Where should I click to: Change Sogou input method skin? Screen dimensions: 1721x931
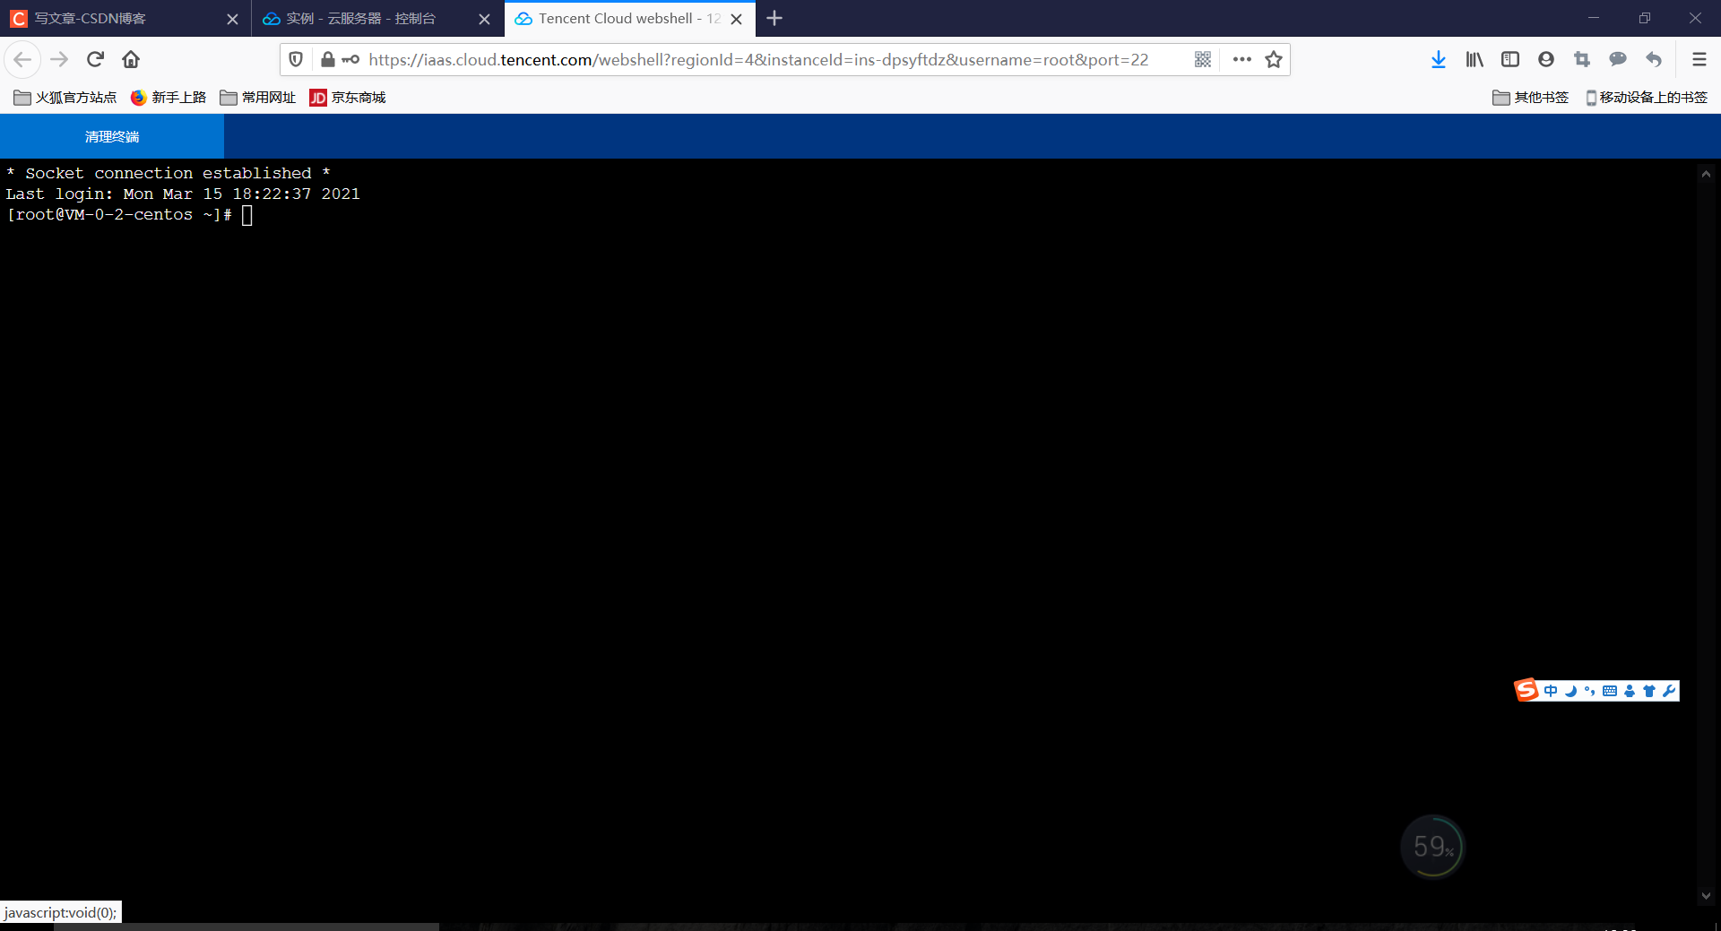point(1649,690)
